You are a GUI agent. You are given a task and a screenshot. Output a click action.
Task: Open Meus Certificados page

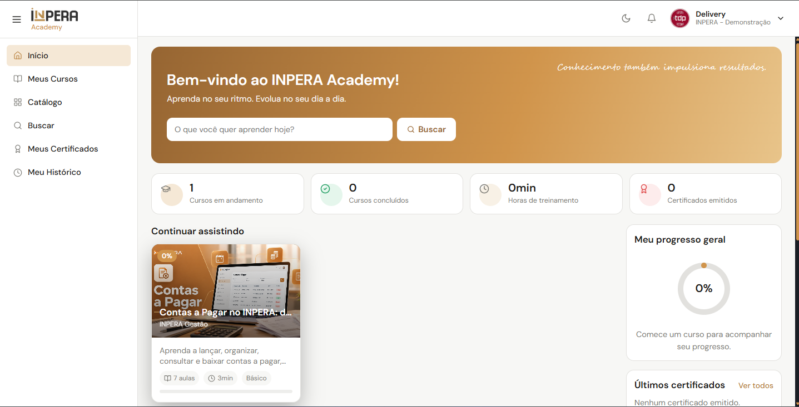68,149
